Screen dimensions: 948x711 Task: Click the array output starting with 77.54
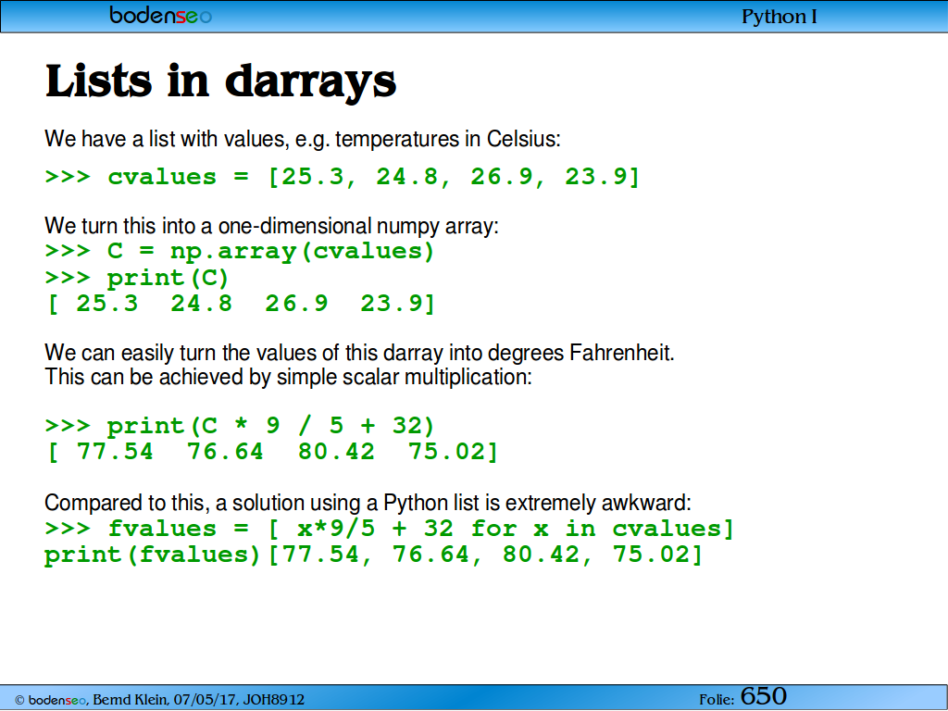(x=272, y=452)
